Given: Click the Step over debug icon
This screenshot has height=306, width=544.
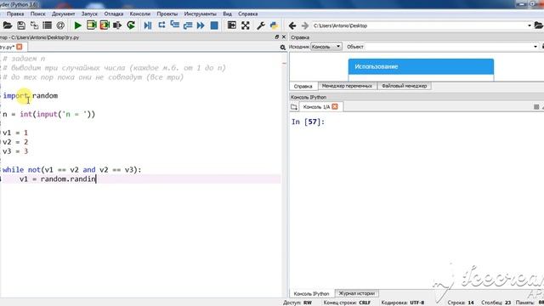Looking at the screenshot, I should [x=161, y=25].
